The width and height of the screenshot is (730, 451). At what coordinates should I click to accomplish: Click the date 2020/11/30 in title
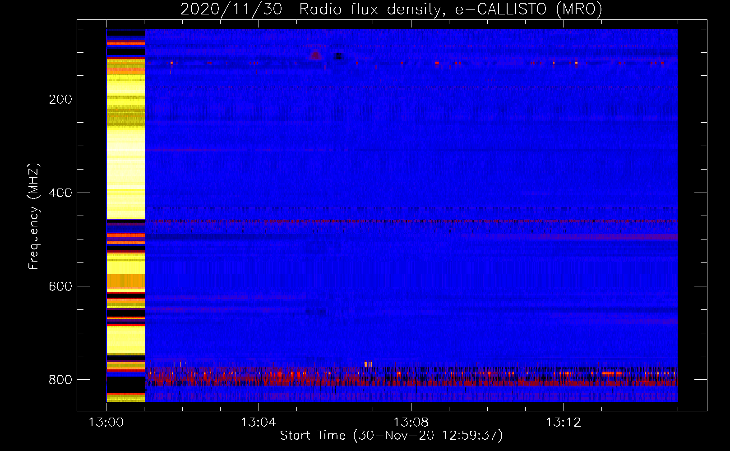point(231,9)
